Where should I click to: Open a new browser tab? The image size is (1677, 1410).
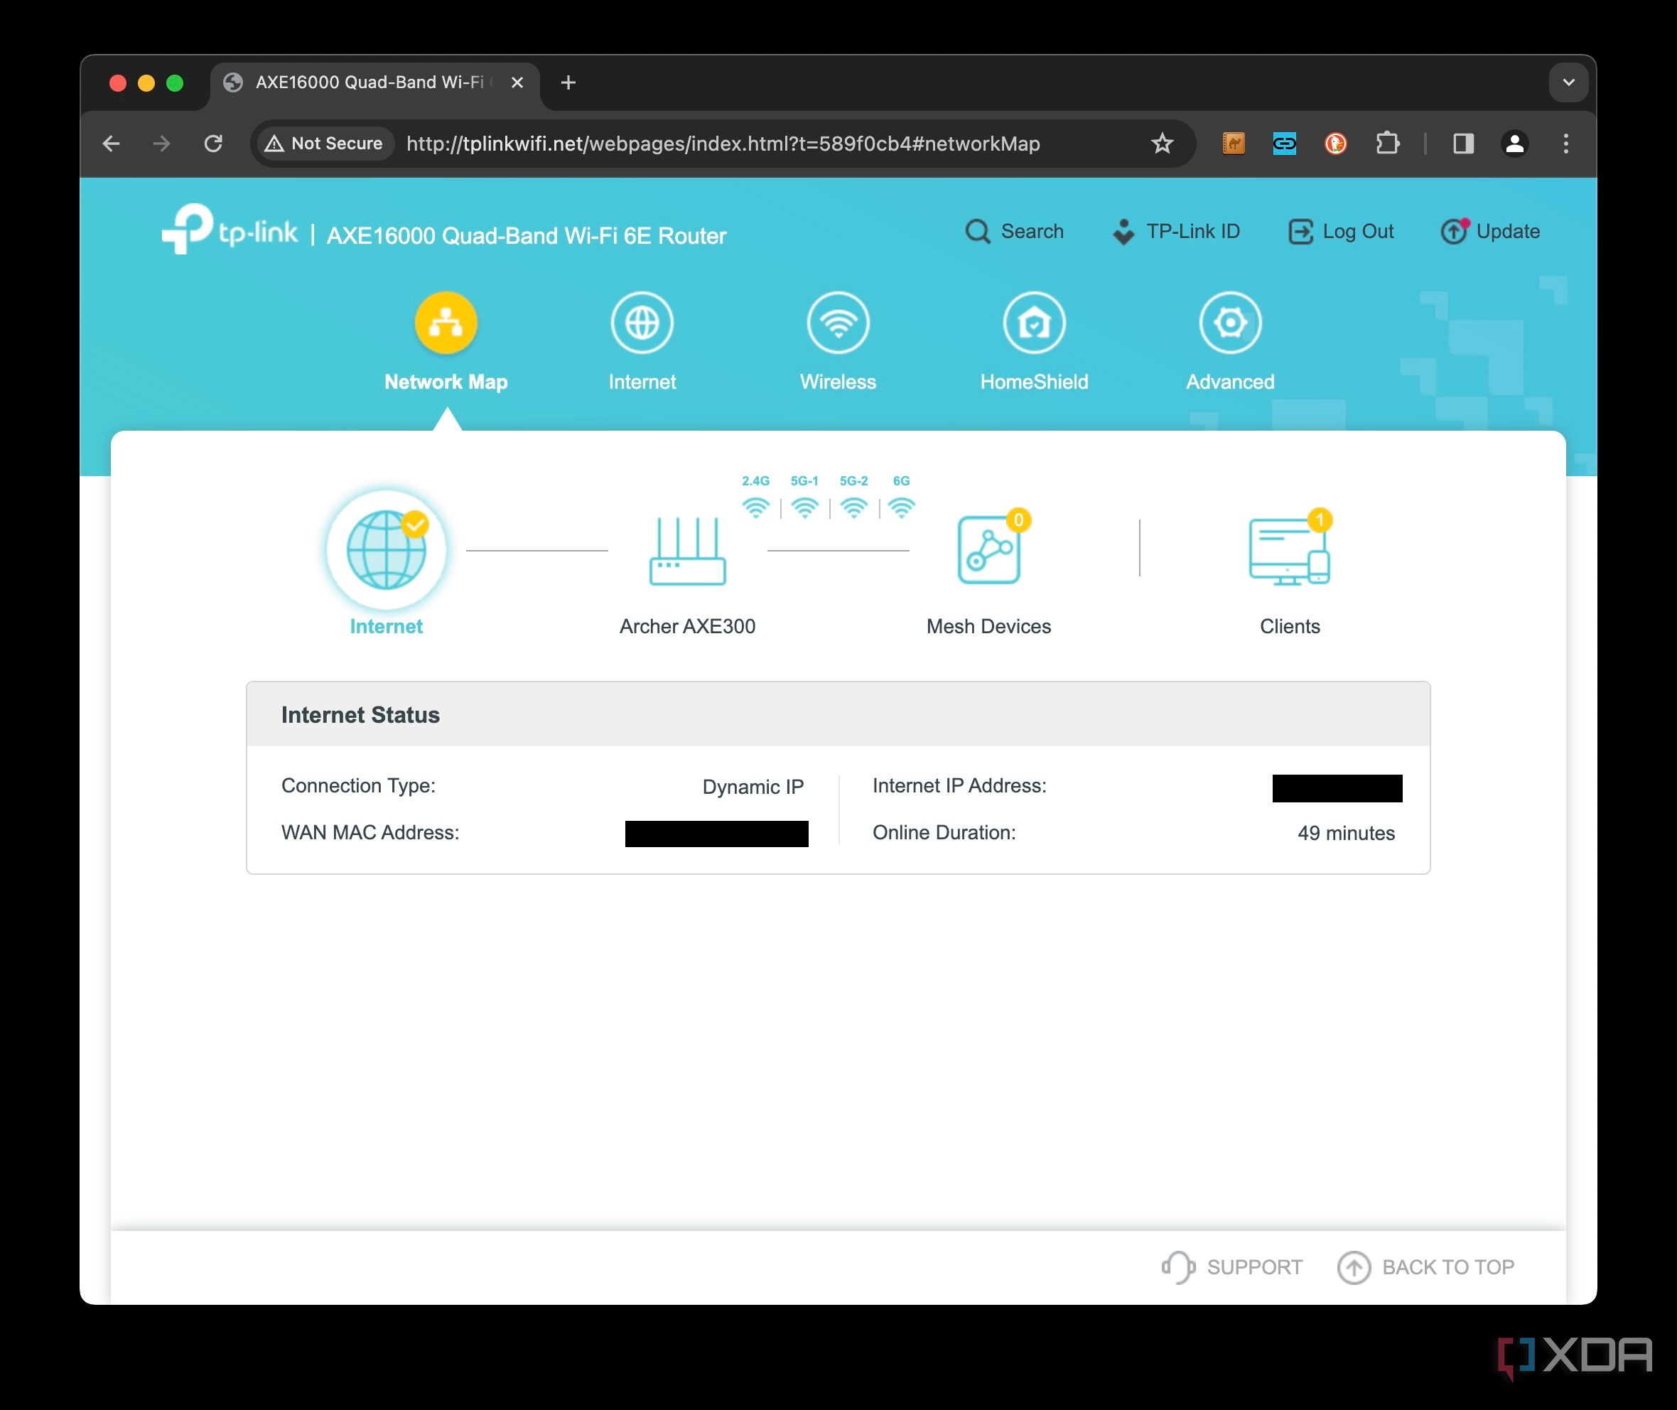point(568,82)
